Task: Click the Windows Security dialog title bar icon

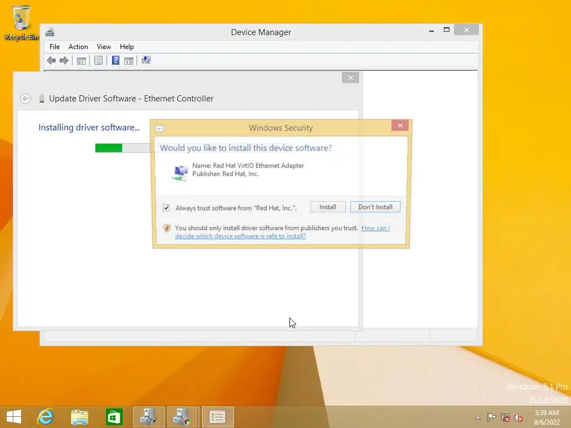Action: coord(159,128)
